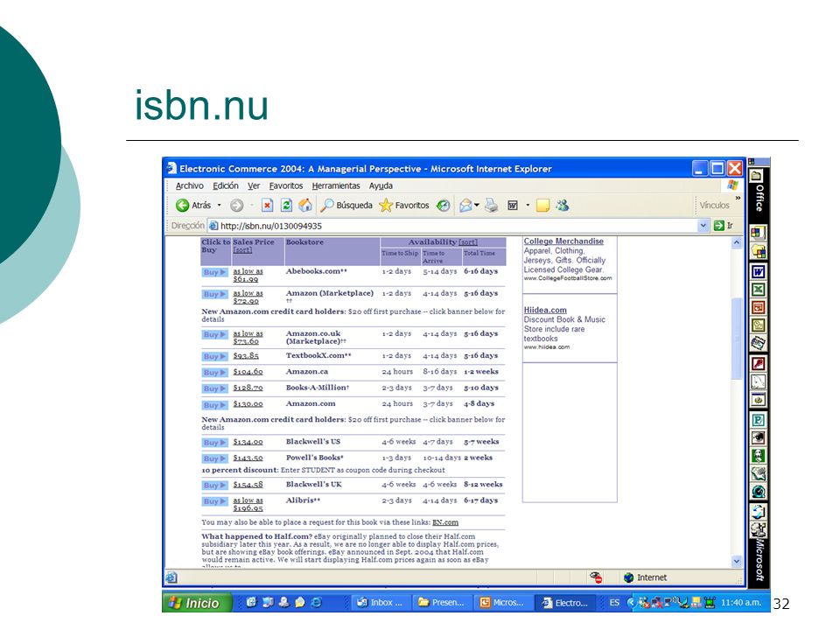The width and height of the screenshot is (840, 630).
Task: Open the Archivo menu
Action: (x=190, y=185)
